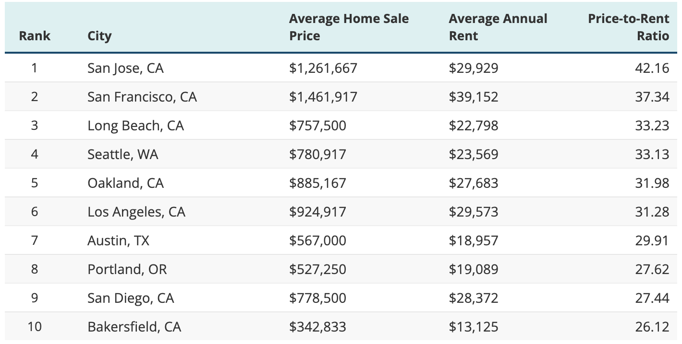The height and width of the screenshot is (344, 682).
Task: Click the 42.16 price-to-rent ratio
Action: (x=652, y=68)
